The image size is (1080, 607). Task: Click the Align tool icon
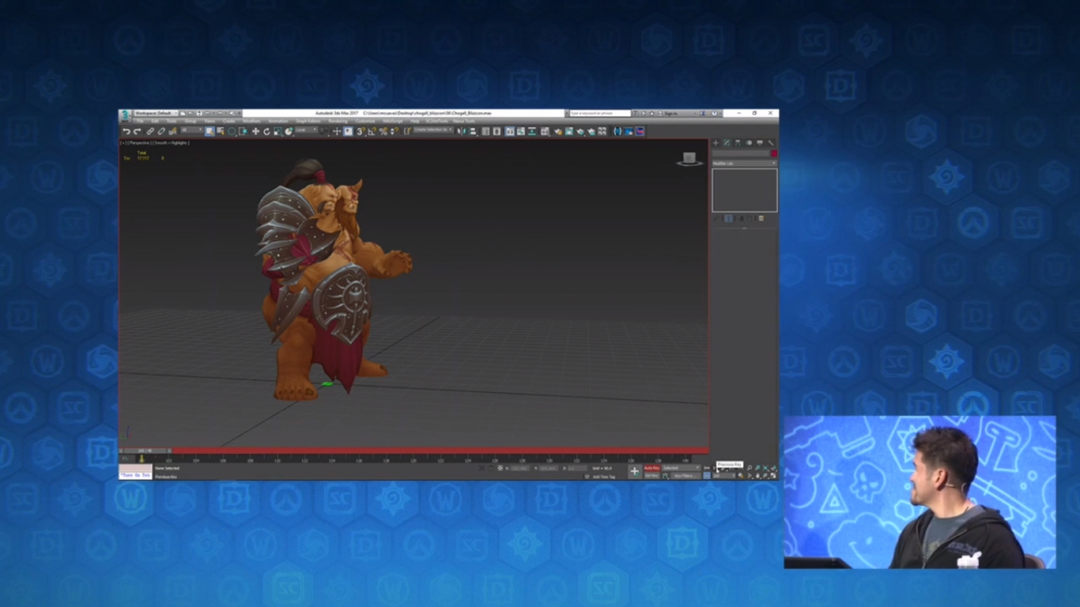point(473,131)
